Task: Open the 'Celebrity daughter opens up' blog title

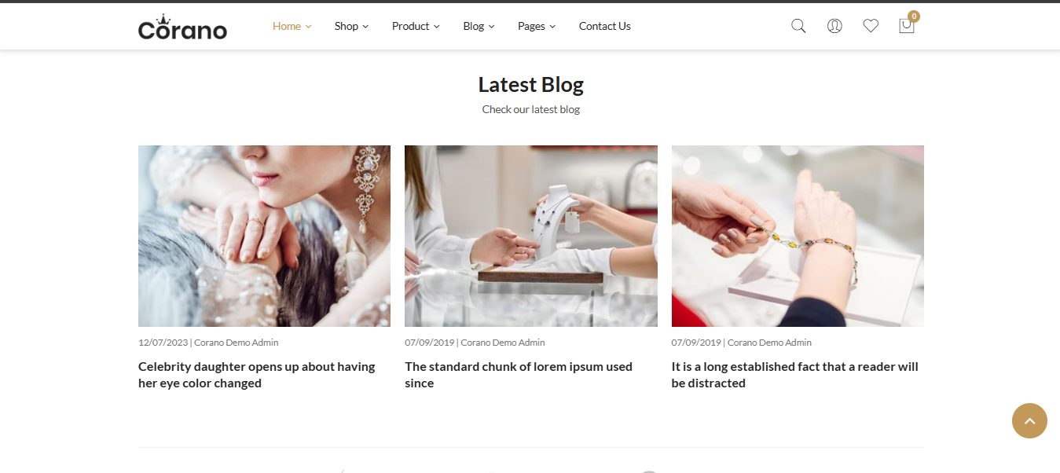Action: (x=257, y=375)
